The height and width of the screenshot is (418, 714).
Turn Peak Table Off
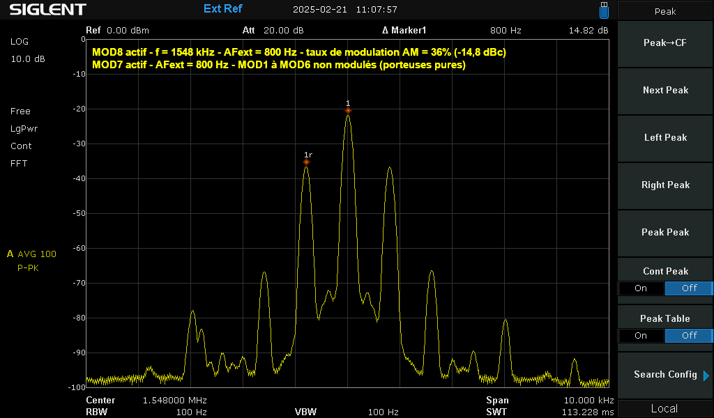click(x=688, y=335)
